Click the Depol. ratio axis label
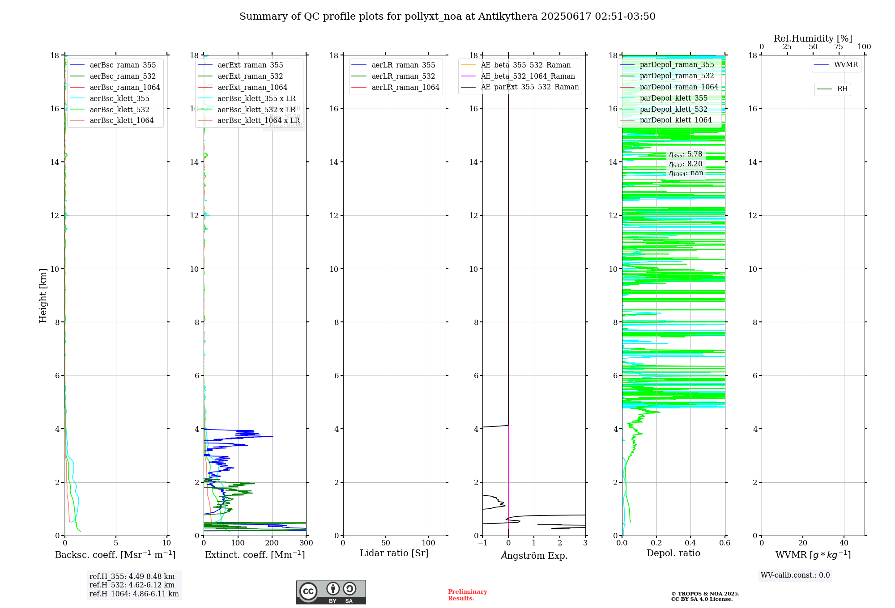Screen dimensions: 895x608 673,553
